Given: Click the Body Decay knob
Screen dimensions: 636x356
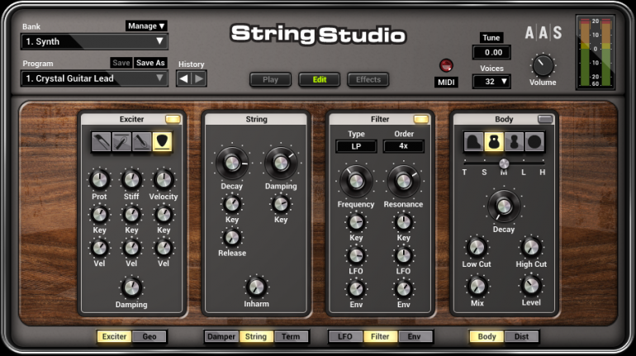Looking at the screenshot, I should [504, 206].
